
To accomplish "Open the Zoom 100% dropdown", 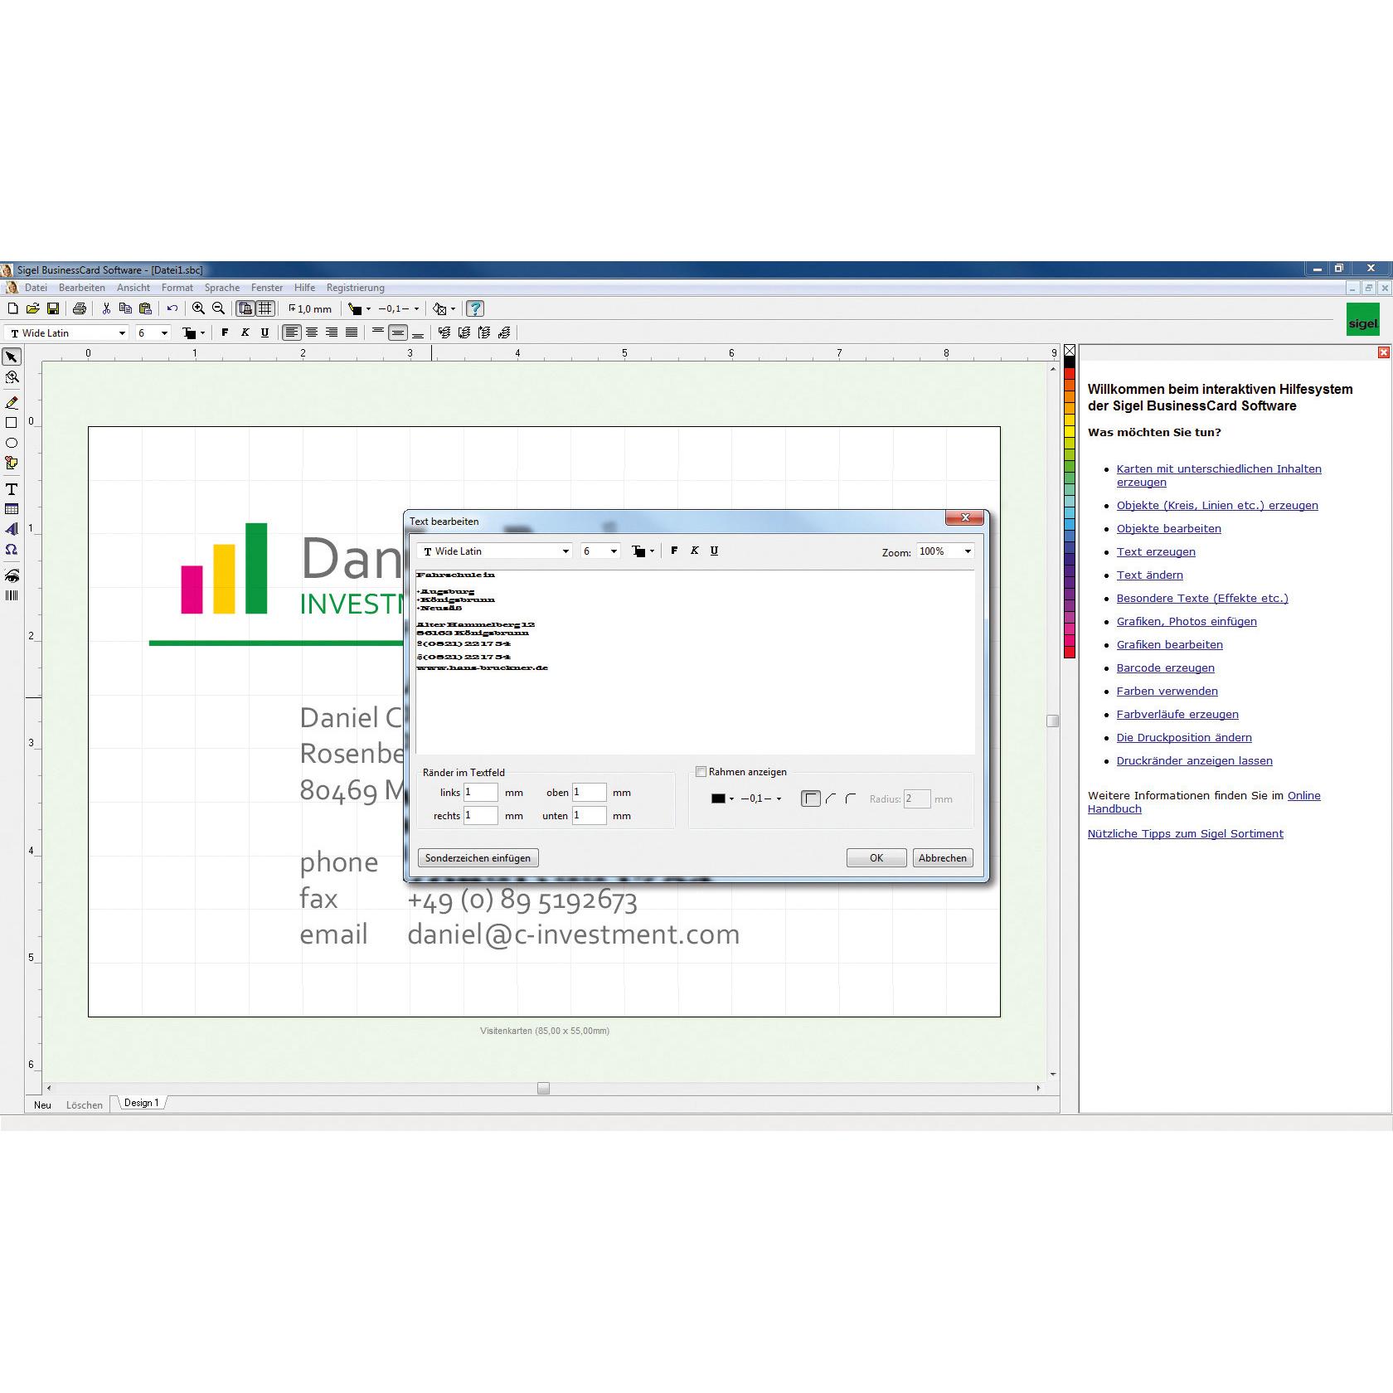I will [968, 551].
